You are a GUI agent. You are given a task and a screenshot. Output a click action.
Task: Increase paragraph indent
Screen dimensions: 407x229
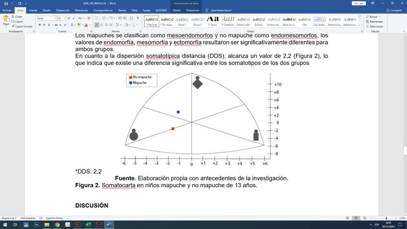(125, 18)
